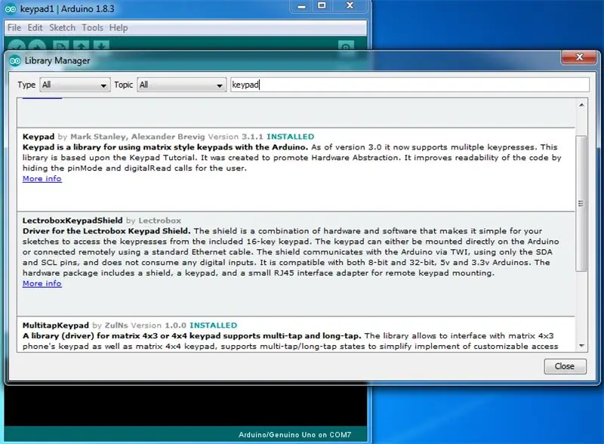Click the 'by Lectrobox' author text
604x444 pixels.
coord(154,220)
